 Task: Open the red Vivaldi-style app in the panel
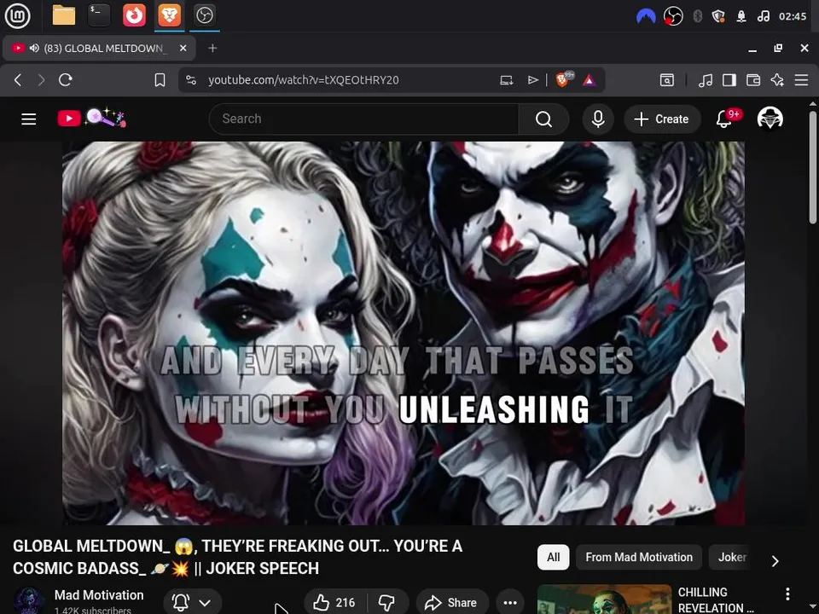point(134,15)
